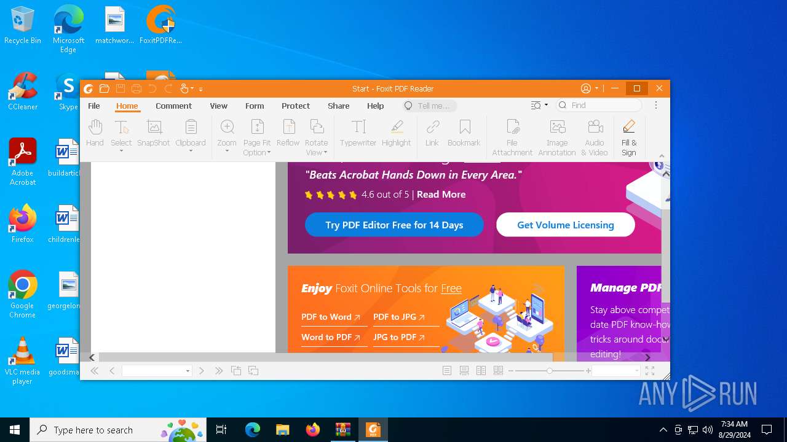This screenshot has height=442, width=787.
Task: Open Page Fit Option
Action: click(257, 138)
